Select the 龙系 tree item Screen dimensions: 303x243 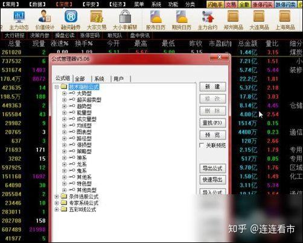(81, 164)
